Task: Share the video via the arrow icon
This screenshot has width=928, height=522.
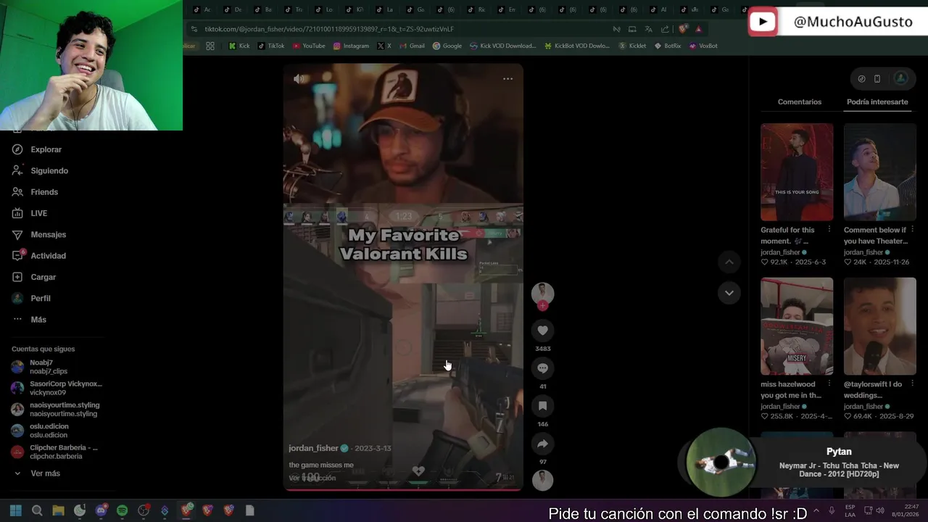Action: coord(542,444)
